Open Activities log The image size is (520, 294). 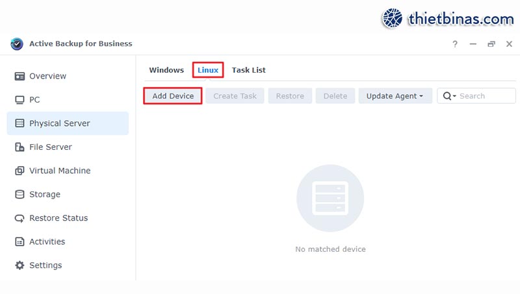pos(68,241)
